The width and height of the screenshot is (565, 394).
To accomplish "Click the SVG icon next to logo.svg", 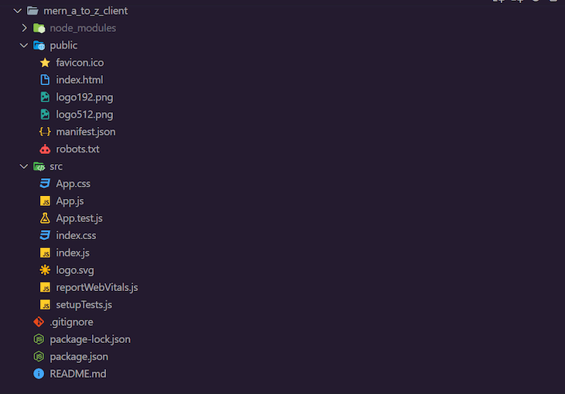I will [x=45, y=270].
